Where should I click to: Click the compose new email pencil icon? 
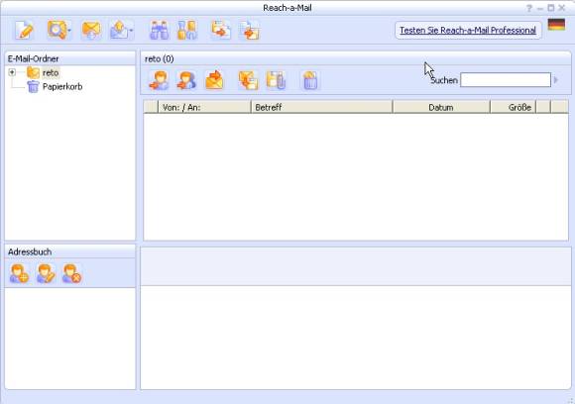pos(24,30)
